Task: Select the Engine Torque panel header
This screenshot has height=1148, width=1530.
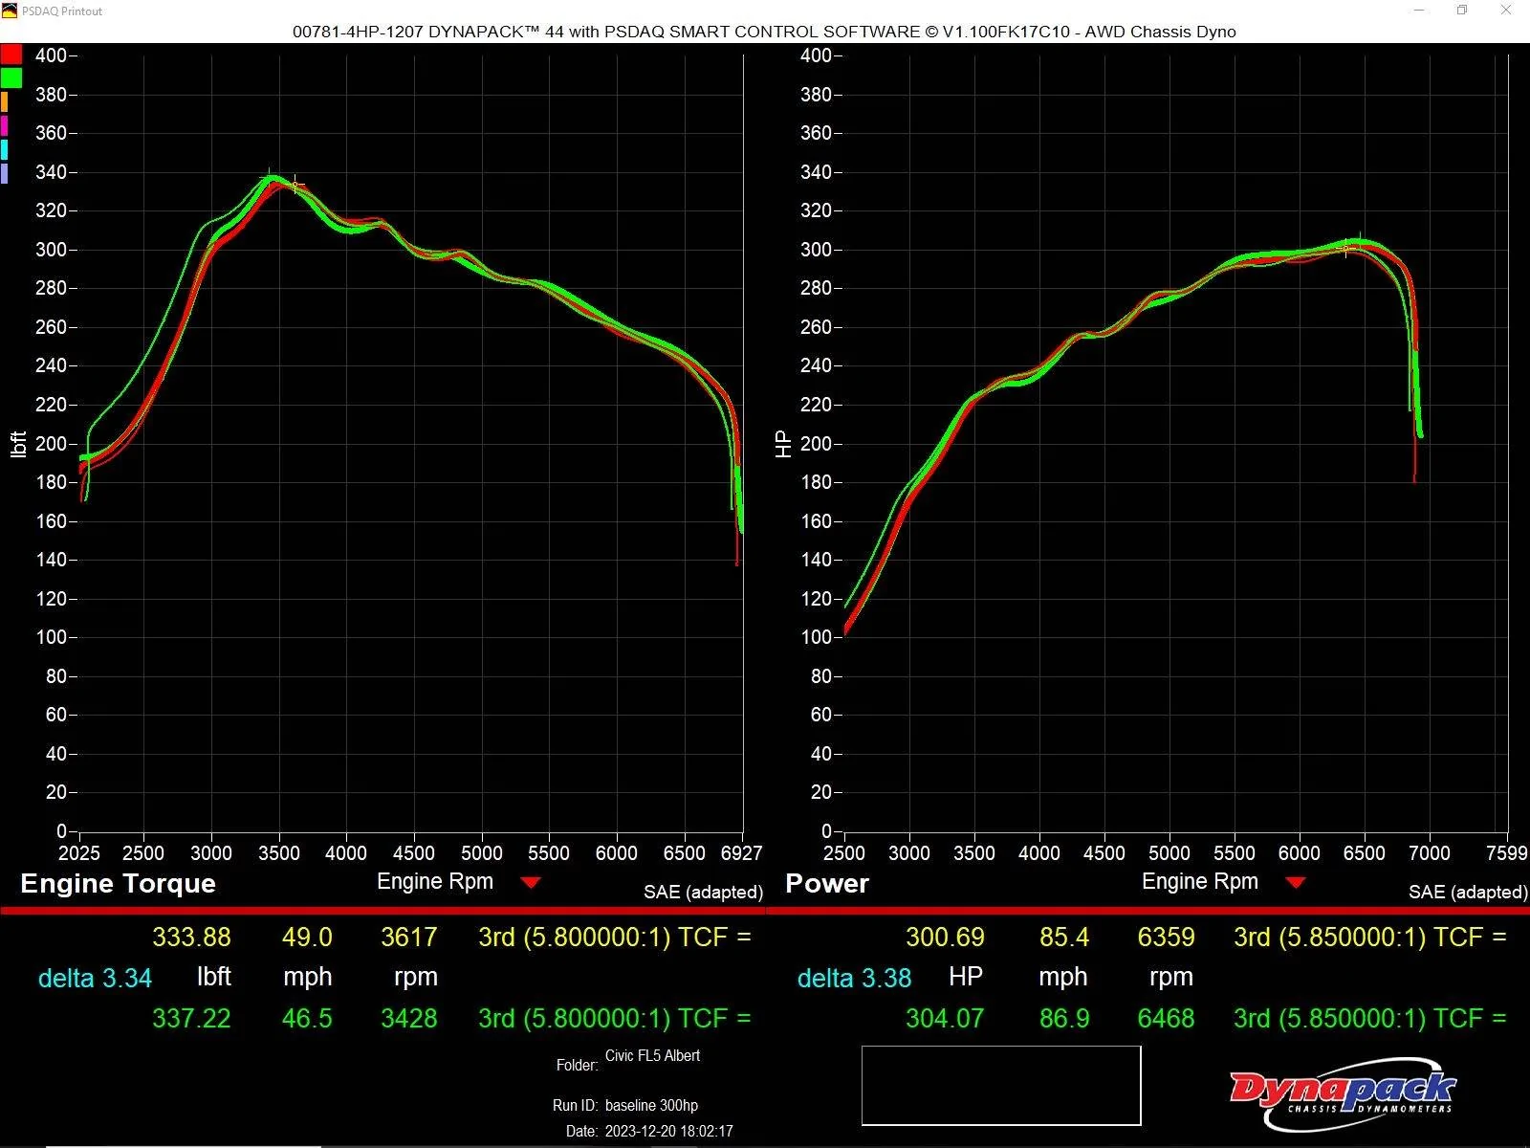Action: (117, 883)
